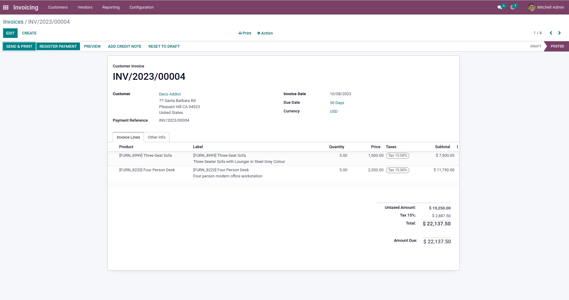This screenshot has height=300, width=569.
Task: Click the 1,500.00 price cell
Action: click(376, 156)
